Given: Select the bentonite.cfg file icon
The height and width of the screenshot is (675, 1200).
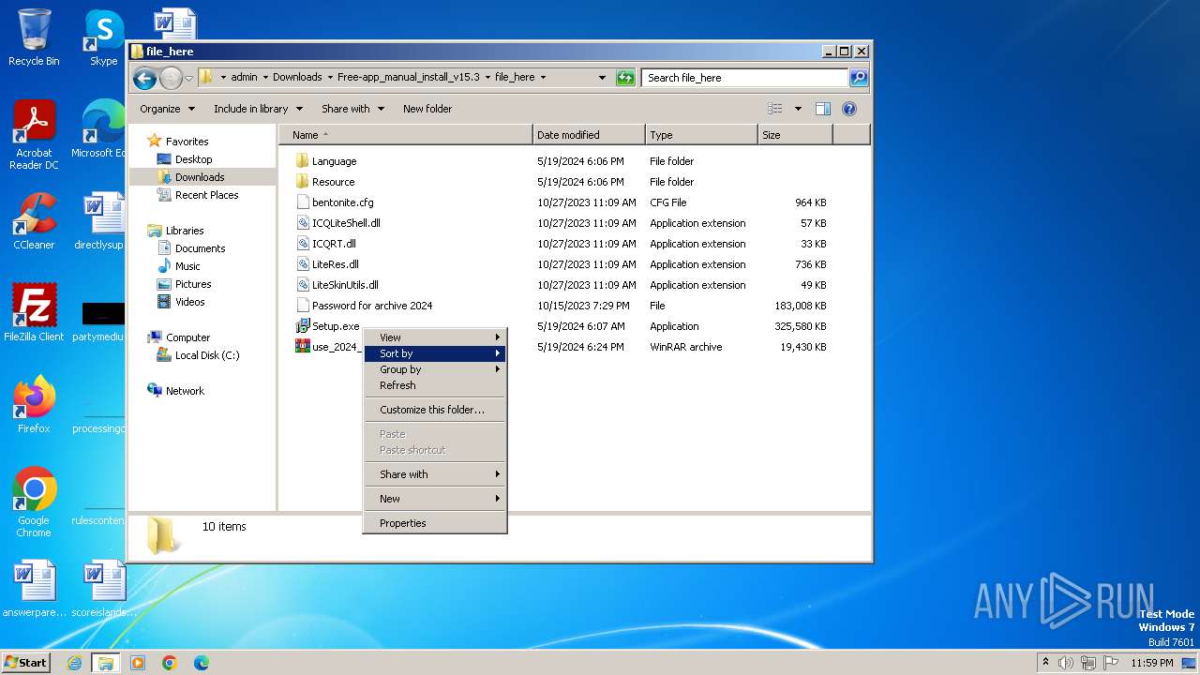Looking at the screenshot, I should [x=302, y=202].
